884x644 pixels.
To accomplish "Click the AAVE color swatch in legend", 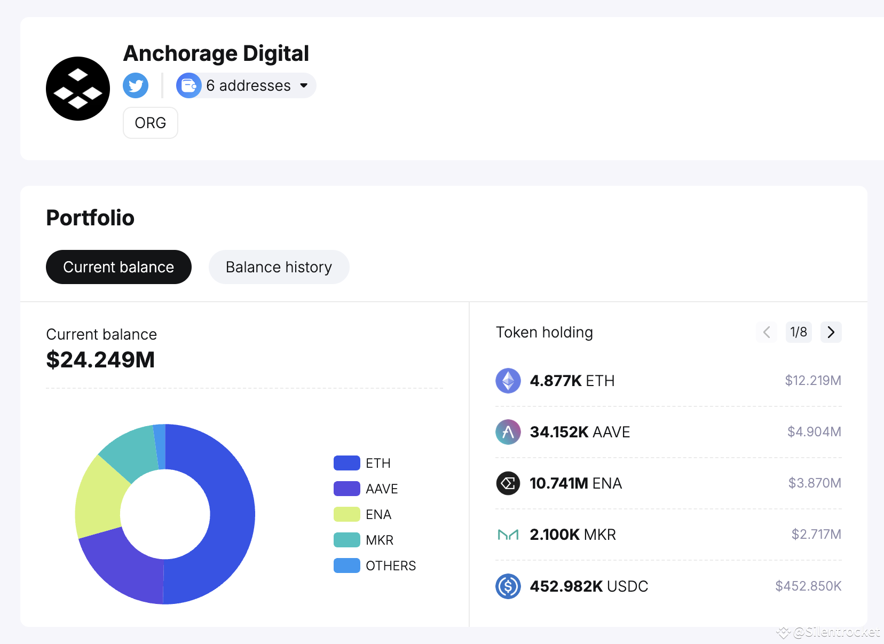I will pyautogui.click(x=346, y=488).
